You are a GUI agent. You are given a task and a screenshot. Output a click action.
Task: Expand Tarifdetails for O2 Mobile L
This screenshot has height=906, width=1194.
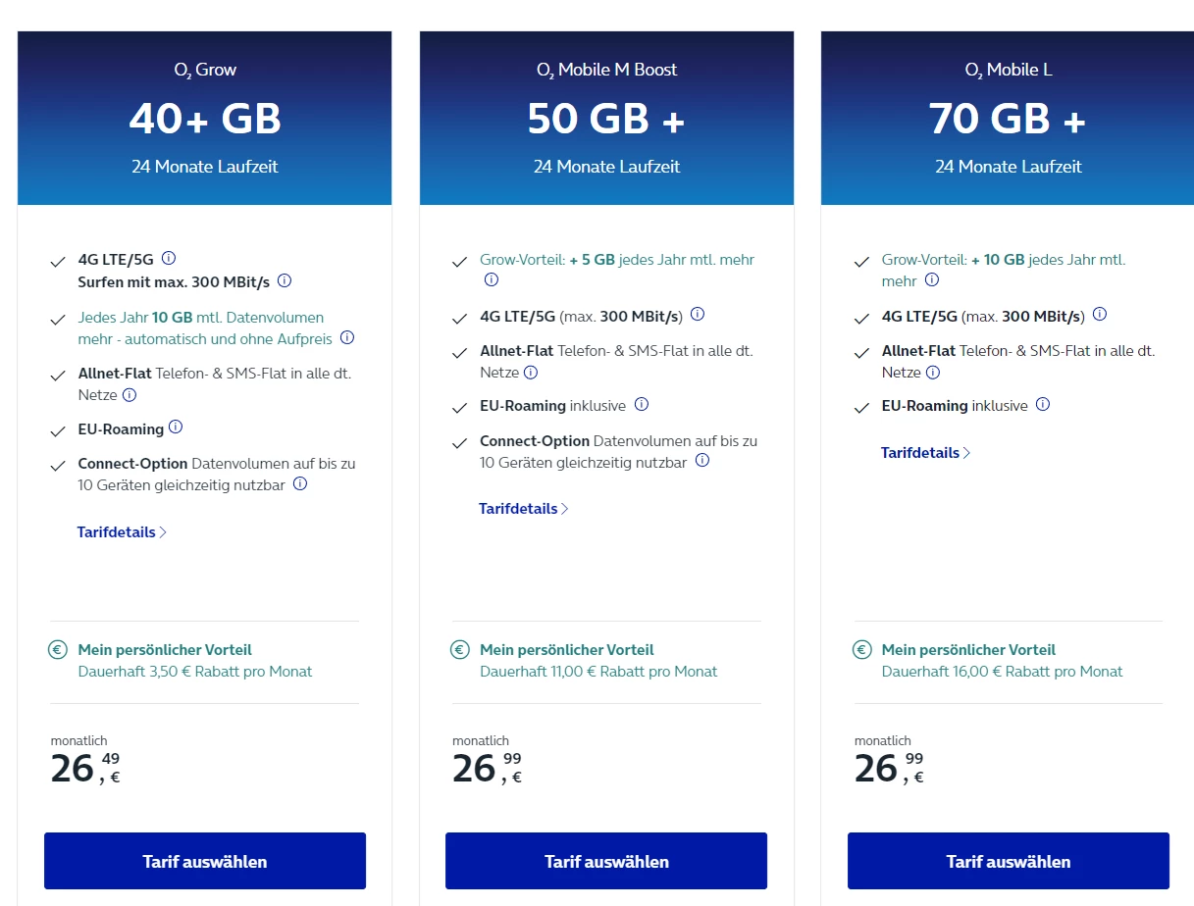(x=925, y=453)
